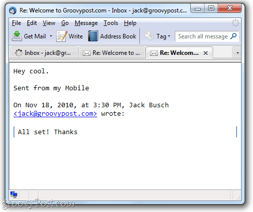Viewport: 253px width, 212px height.
Task: Click the Tag label icon
Action: (149, 36)
